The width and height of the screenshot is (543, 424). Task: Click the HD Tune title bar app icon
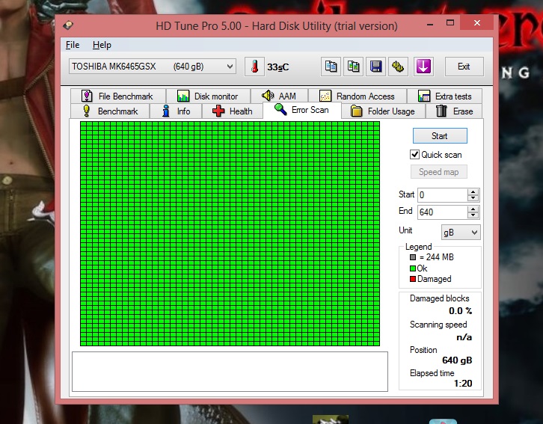click(68, 26)
